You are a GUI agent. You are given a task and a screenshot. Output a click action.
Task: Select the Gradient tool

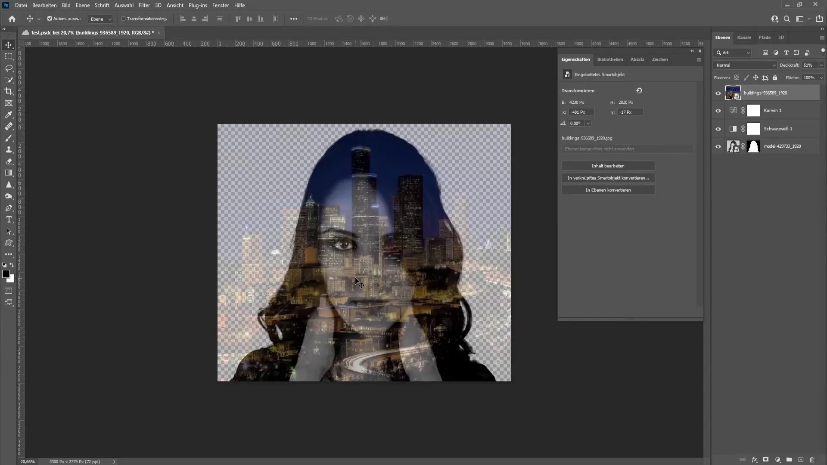point(9,173)
